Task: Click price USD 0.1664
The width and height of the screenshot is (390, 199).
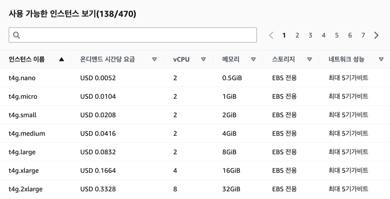Action: [98, 170]
